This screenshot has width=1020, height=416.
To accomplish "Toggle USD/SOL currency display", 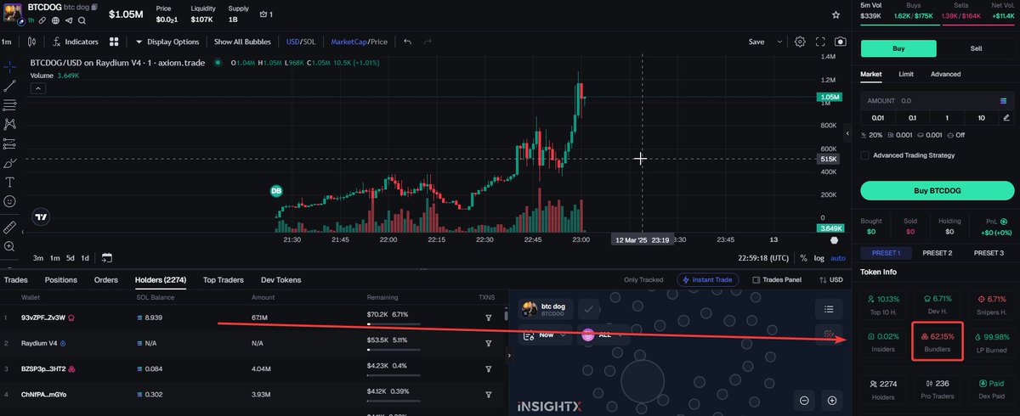I will click(302, 41).
